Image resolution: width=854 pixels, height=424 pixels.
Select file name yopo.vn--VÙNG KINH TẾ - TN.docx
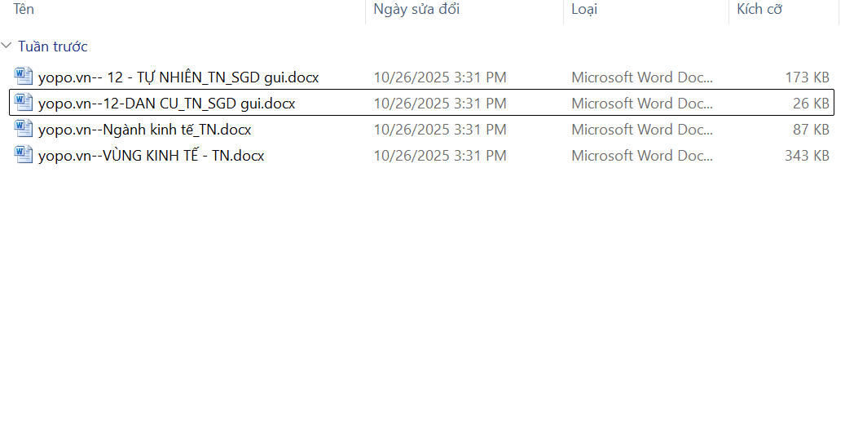151,156
